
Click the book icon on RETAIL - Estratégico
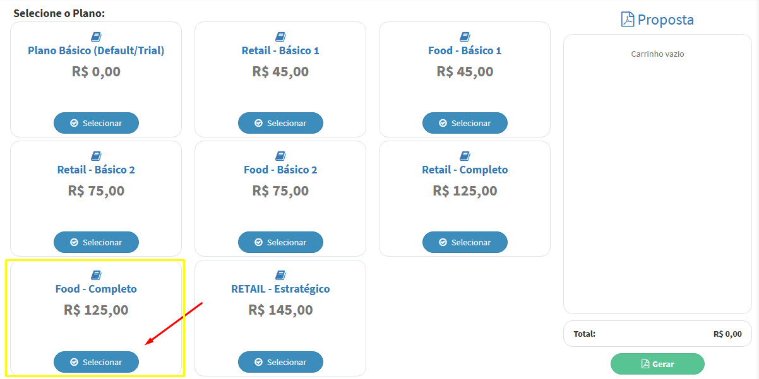pos(280,276)
